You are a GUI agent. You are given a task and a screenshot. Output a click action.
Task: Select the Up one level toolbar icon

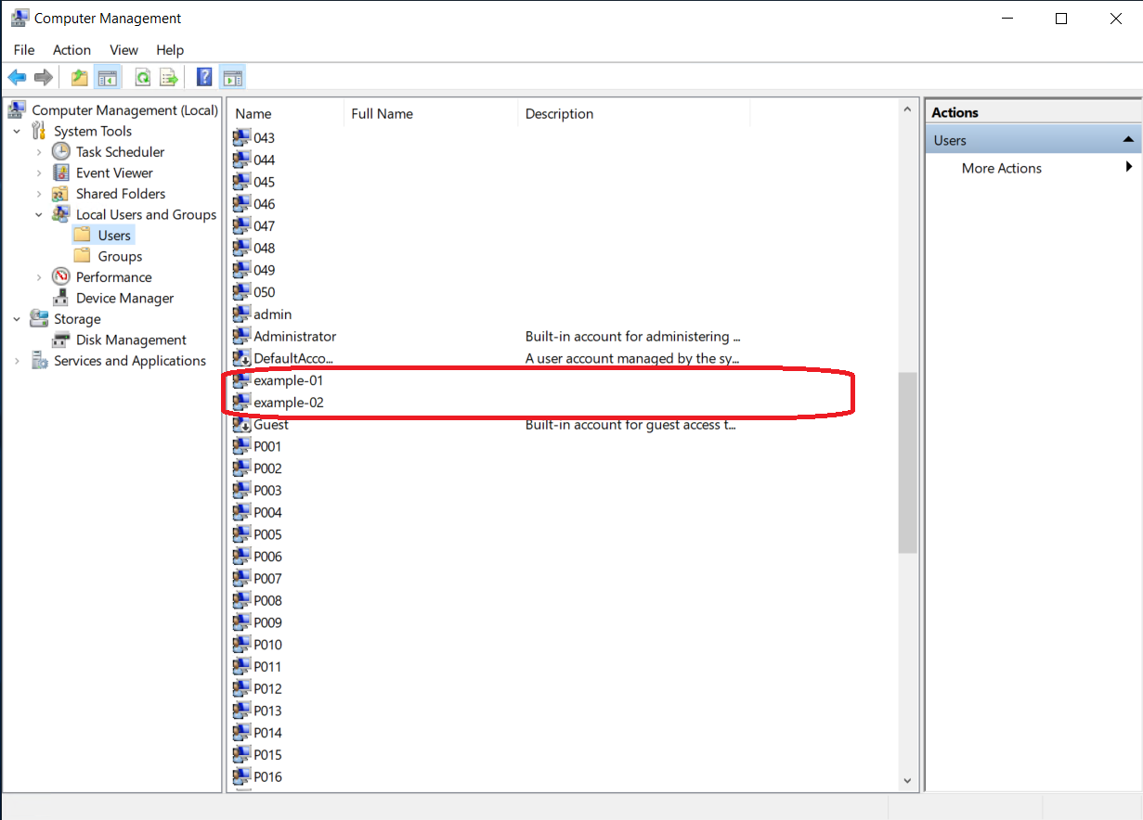(78, 76)
